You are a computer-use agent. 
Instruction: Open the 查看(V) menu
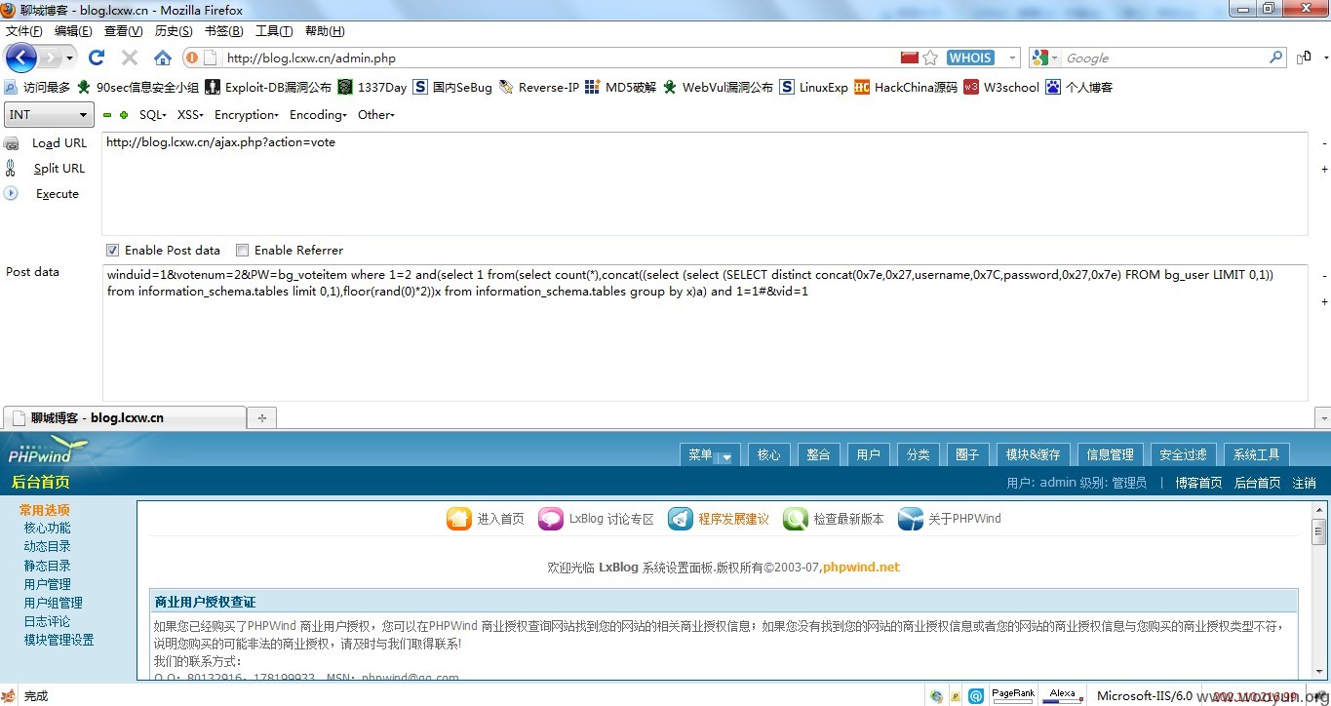[x=124, y=31]
